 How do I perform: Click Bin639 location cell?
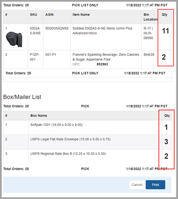149,55
